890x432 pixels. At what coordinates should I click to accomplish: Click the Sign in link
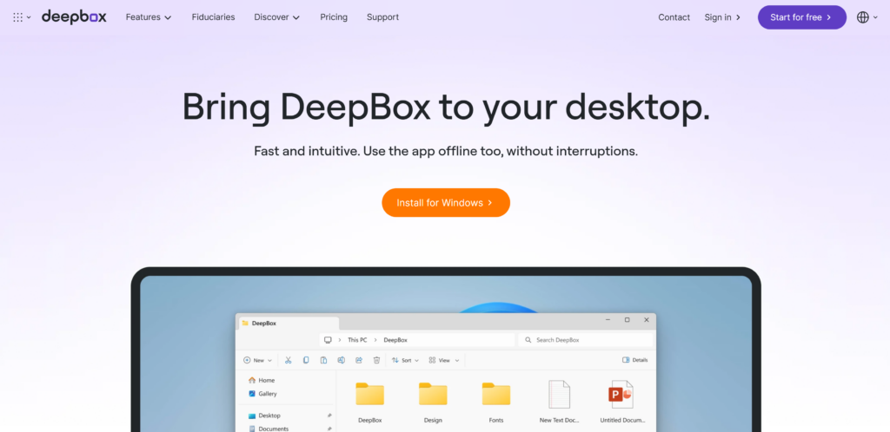coord(722,17)
